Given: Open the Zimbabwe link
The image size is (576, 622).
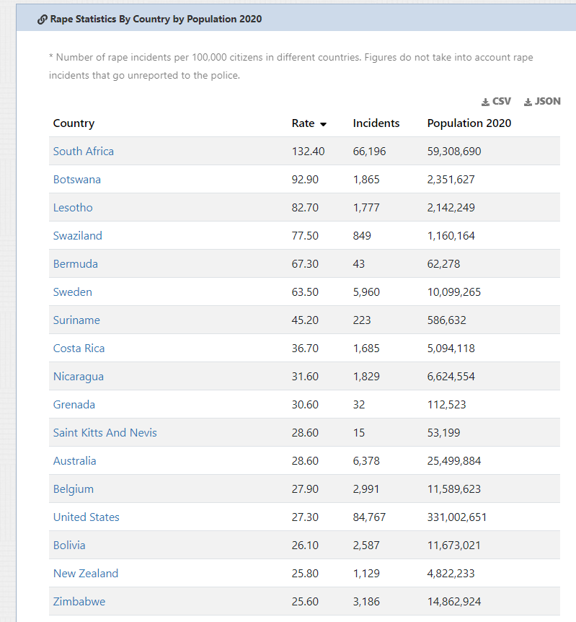Looking at the screenshot, I should point(79,602).
